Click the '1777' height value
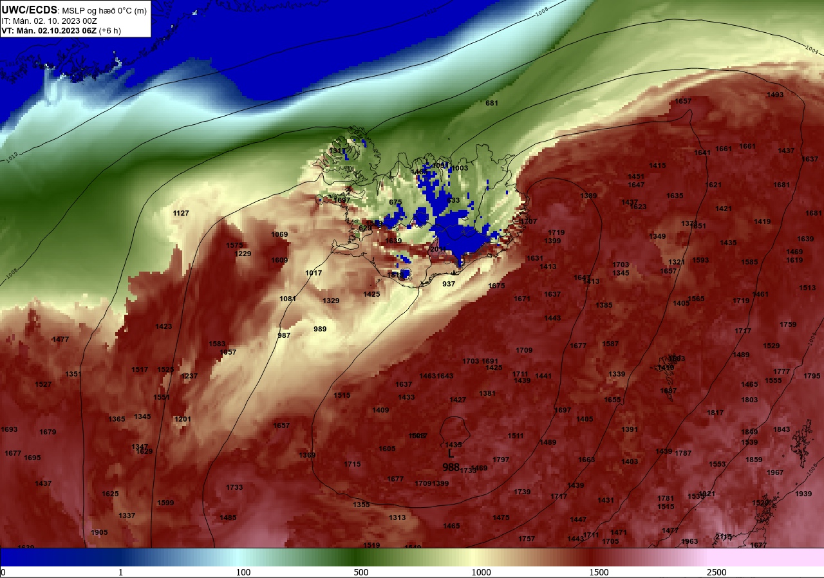The image size is (824, 578). (x=782, y=371)
